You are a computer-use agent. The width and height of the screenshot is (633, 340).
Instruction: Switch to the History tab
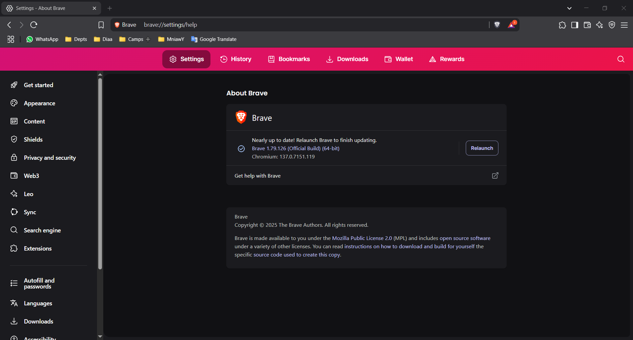click(x=236, y=59)
